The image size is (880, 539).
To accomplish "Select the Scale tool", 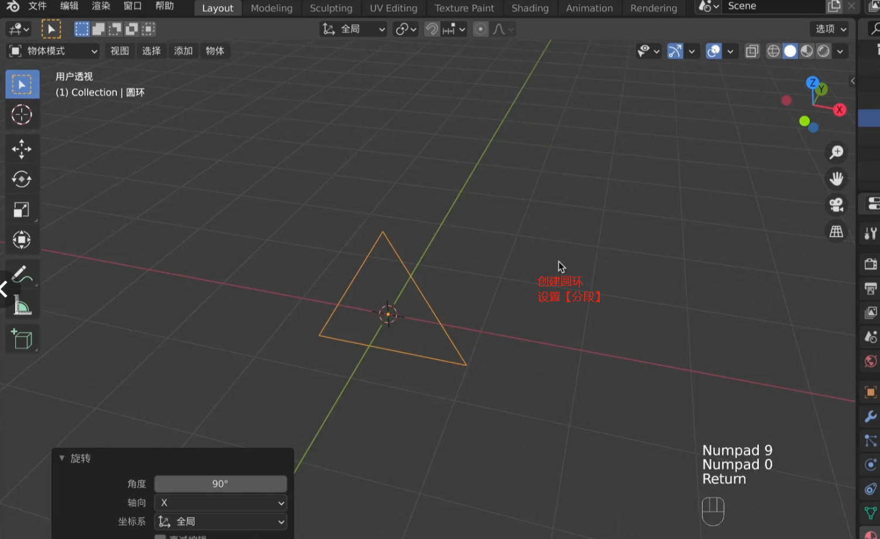I will click(22, 210).
